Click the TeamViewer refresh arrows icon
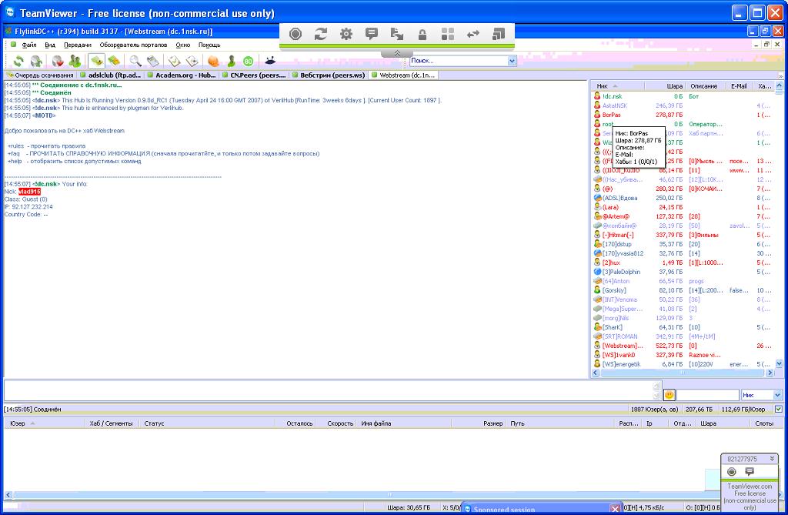 pos(321,34)
